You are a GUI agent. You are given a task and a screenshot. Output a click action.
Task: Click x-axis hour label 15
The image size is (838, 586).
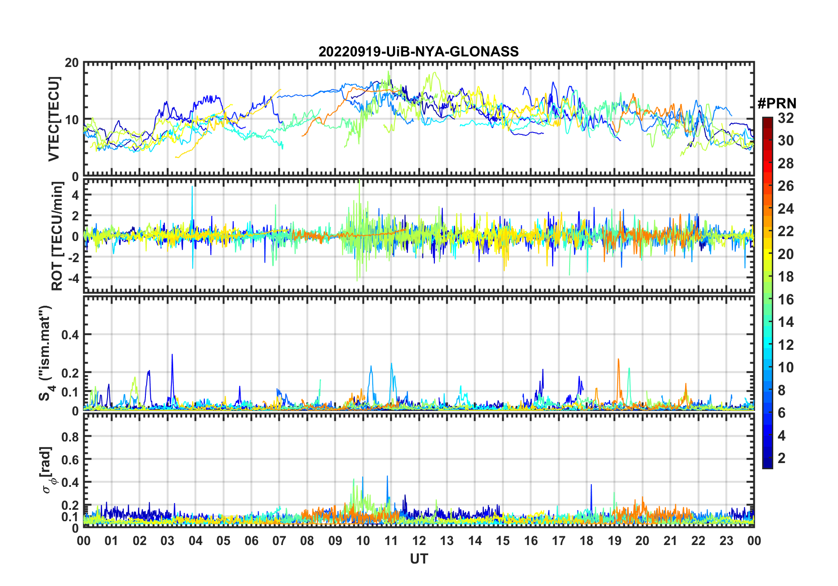(503, 541)
